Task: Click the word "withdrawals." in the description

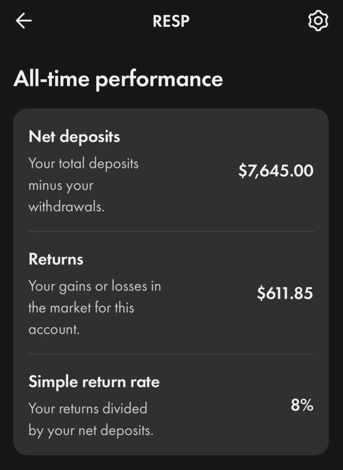Action: 67,207
